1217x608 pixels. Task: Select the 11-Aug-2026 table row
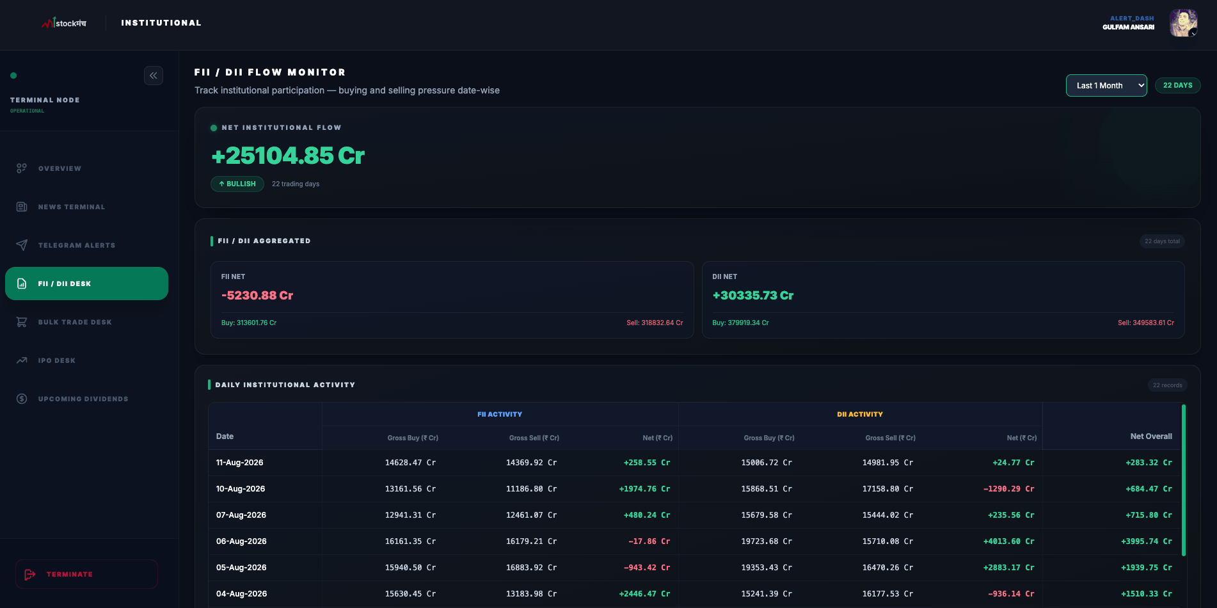(x=694, y=463)
